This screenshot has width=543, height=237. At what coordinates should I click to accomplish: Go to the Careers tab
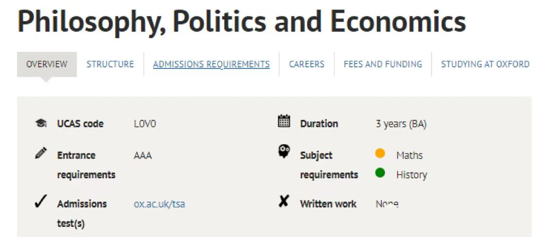click(307, 65)
